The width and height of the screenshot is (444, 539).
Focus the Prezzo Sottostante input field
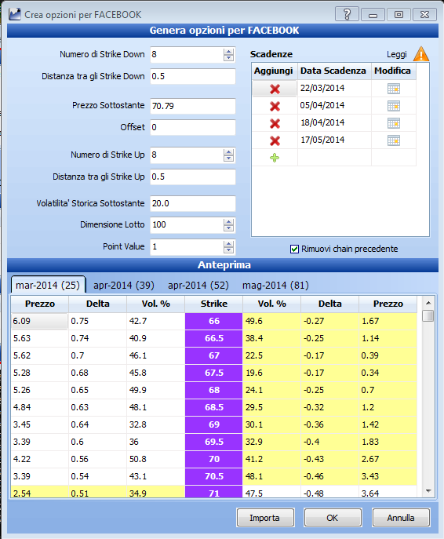click(x=193, y=106)
